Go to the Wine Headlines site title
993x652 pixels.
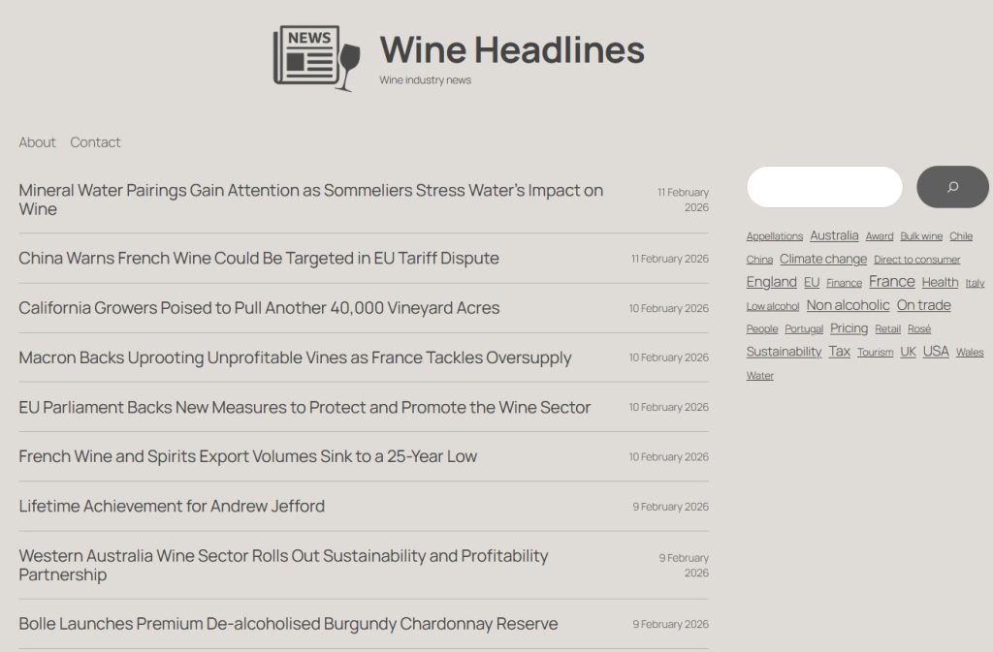511,50
